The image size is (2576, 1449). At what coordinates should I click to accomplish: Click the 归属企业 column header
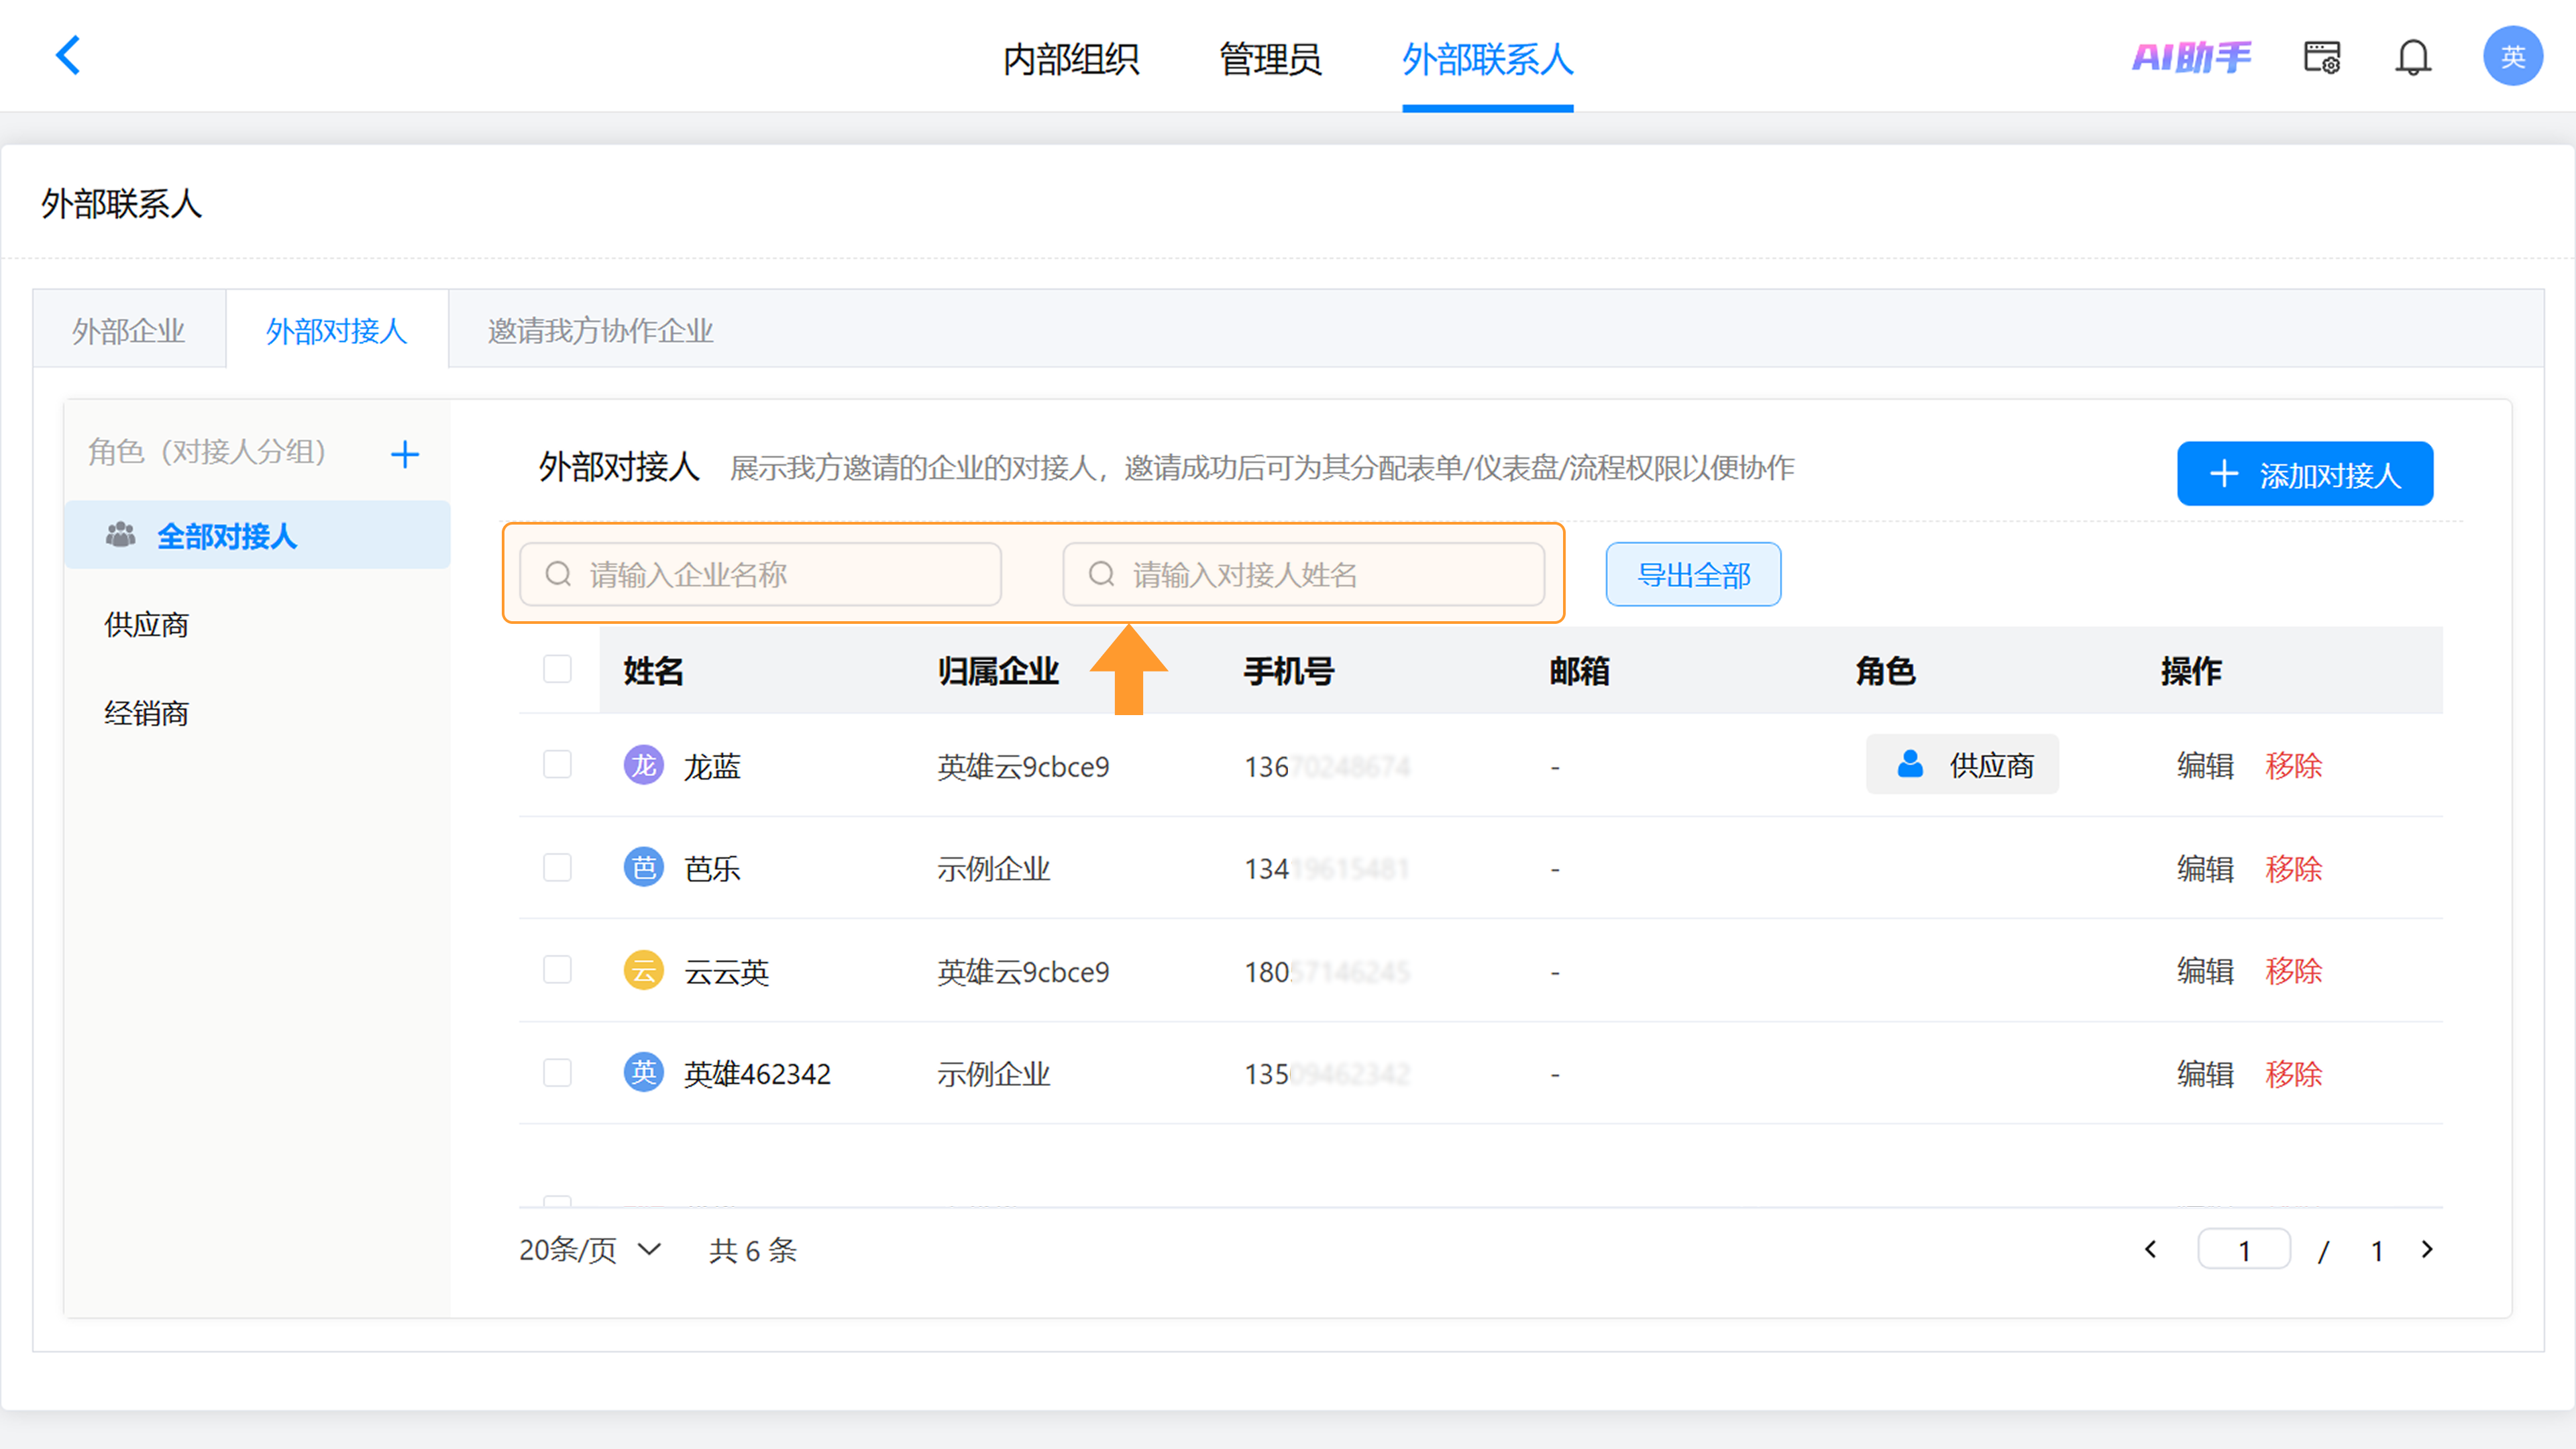pos(998,671)
